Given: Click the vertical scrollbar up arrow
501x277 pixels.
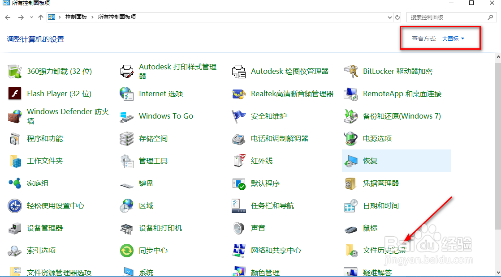Looking at the screenshot, I should (x=498, y=57).
